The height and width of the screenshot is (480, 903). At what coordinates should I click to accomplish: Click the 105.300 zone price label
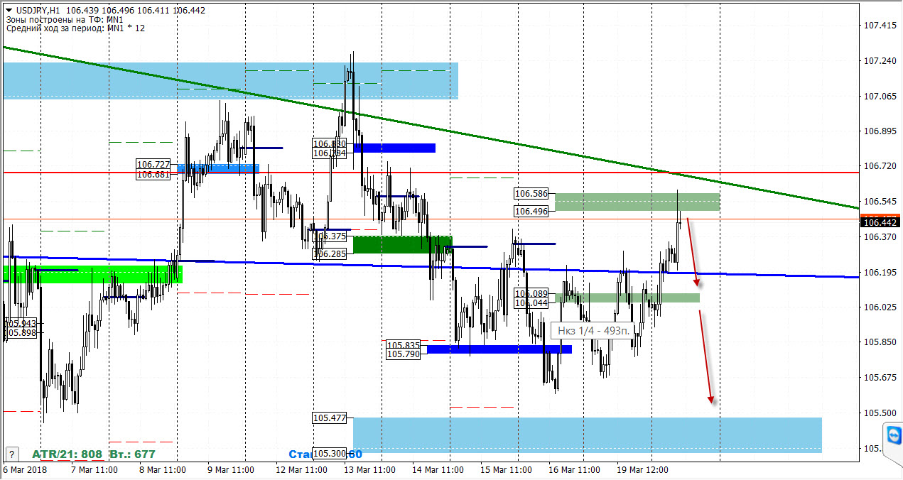pos(330,454)
